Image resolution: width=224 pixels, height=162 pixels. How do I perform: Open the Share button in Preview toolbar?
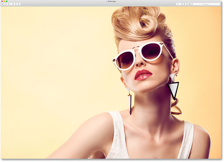coord(18,4)
